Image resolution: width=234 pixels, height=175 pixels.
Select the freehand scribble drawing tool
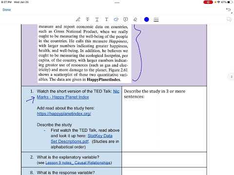[x=116, y=19]
